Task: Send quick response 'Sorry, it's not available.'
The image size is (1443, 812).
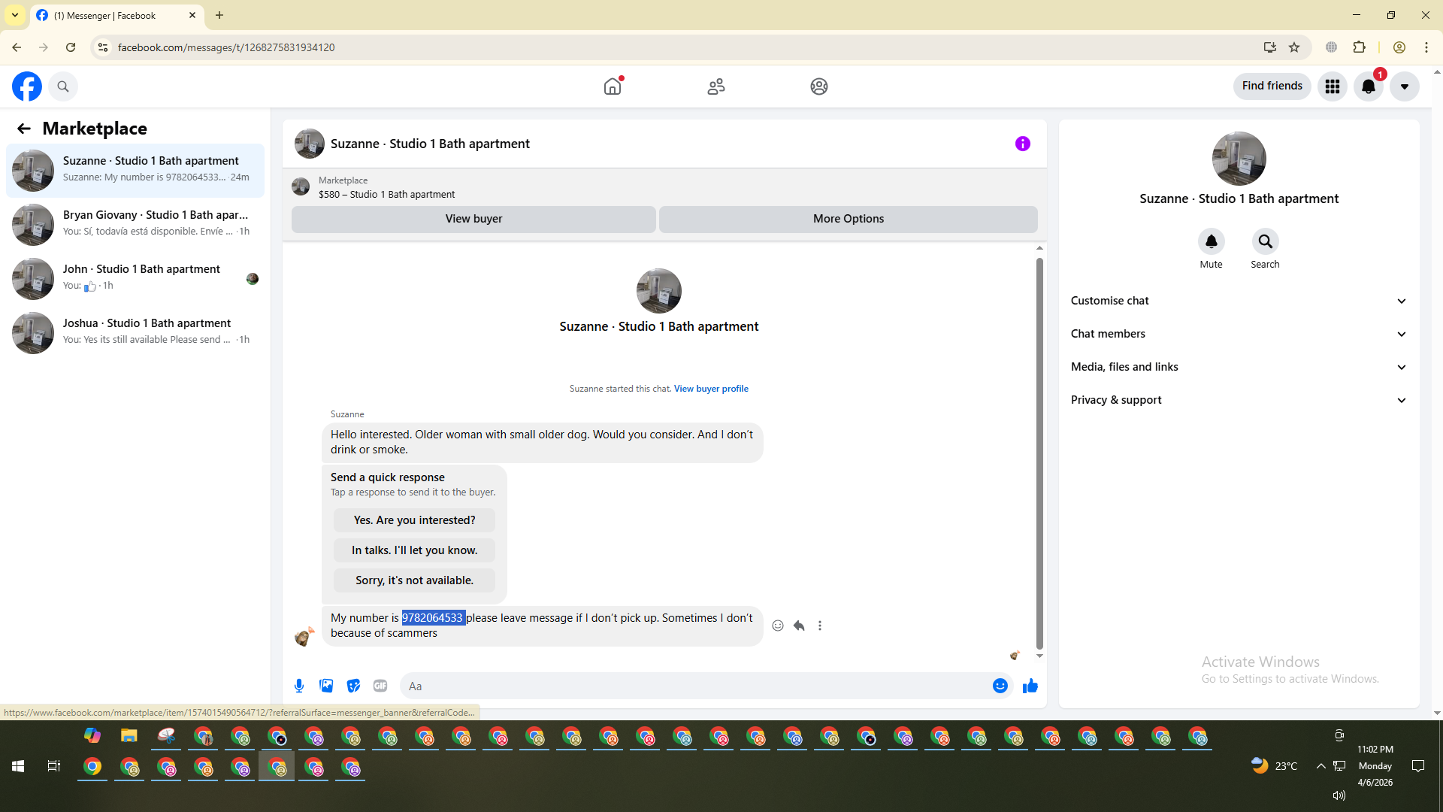Action: (x=414, y=580)
